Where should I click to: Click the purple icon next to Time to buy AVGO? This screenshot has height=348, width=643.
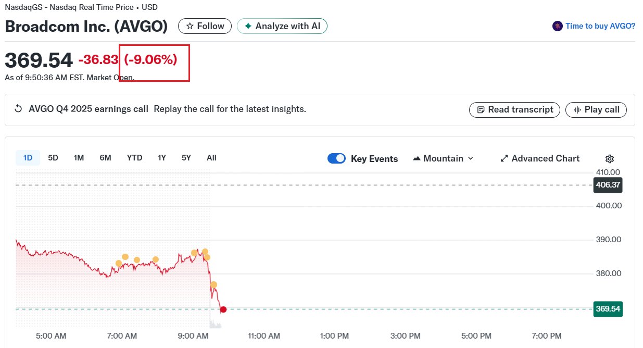point(558,26)
